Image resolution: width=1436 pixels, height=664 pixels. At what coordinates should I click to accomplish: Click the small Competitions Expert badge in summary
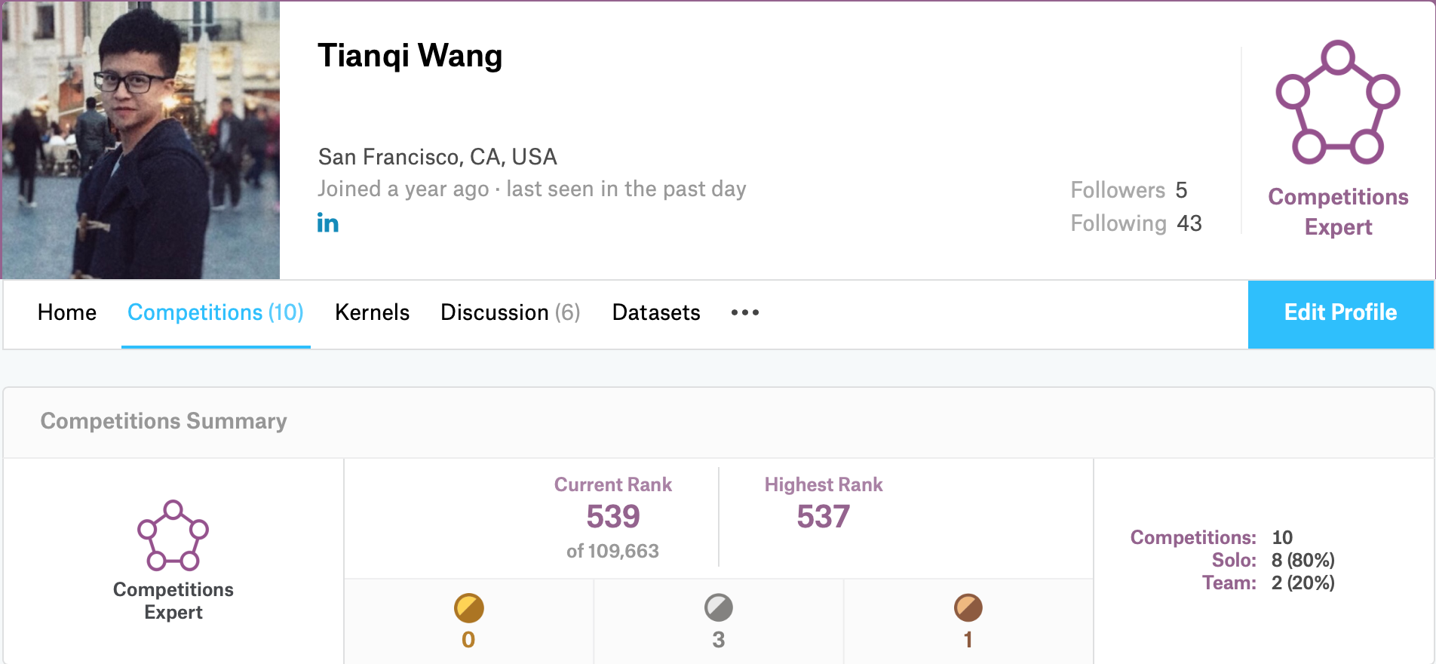173,535
